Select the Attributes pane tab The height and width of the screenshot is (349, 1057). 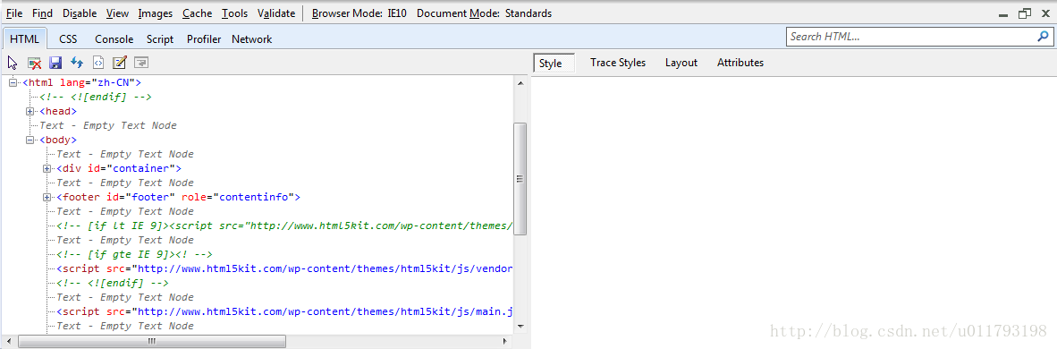click(740, 63)
